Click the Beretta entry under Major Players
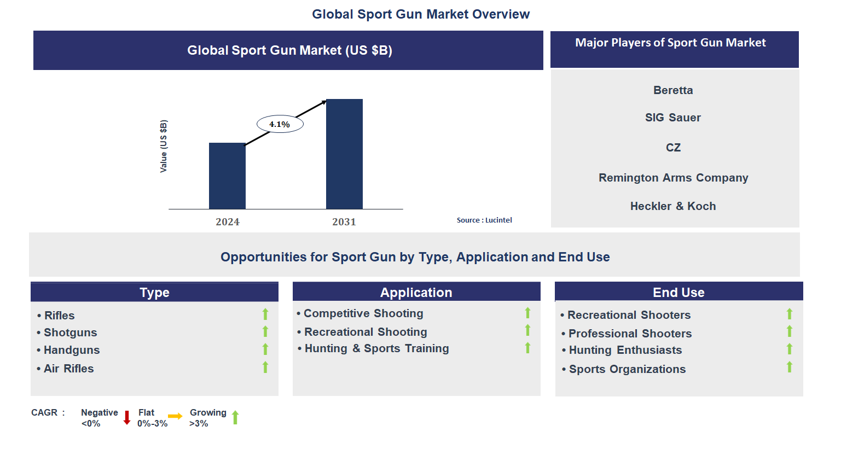The image size is (841, 455). [x=673, y=90]
